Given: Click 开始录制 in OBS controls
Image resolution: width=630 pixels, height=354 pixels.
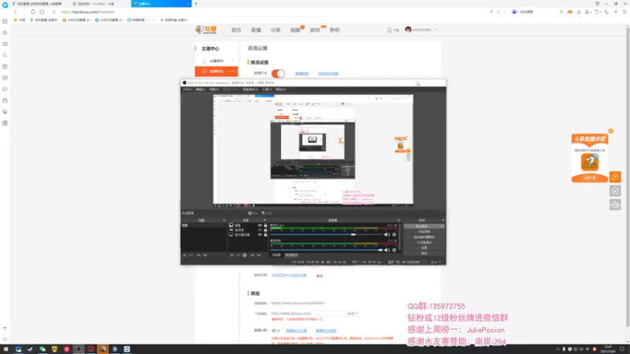Looking at the screenshot, I should point(424,232).
